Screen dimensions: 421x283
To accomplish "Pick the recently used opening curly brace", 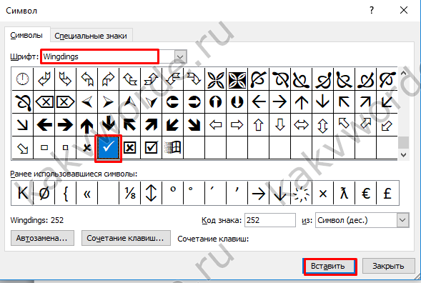I will point(65,194).
